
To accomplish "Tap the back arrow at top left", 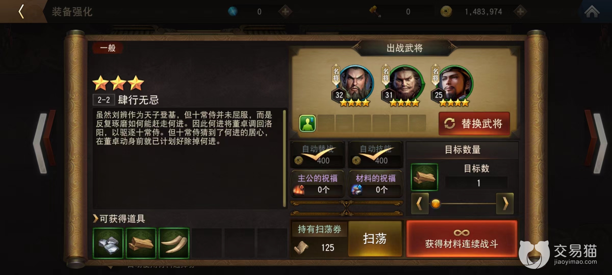I will pyautogui.click(x=22, y=11).
